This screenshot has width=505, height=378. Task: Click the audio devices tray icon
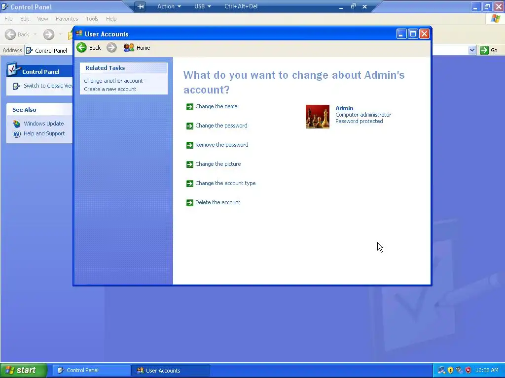point(459,370)
